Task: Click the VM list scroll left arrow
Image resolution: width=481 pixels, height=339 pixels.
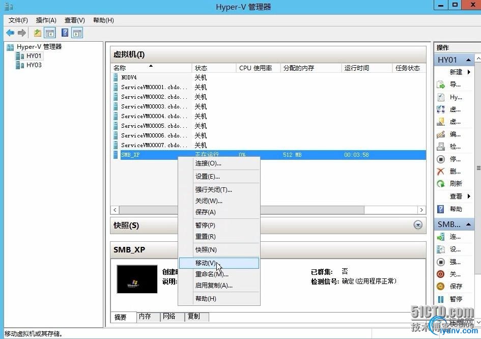Action: coord(115,210)
